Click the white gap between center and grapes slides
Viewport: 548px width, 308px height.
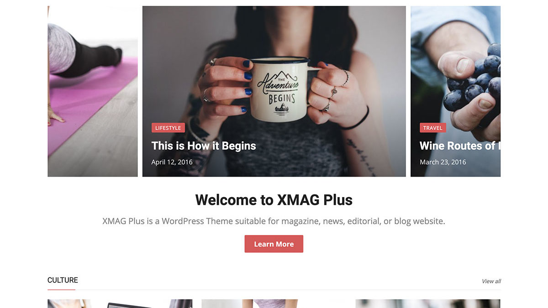[x=408, y=91]
